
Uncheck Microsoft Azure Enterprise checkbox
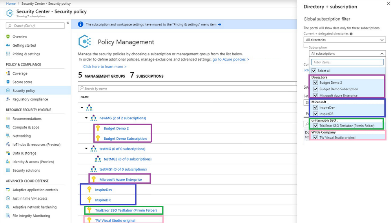315,95
